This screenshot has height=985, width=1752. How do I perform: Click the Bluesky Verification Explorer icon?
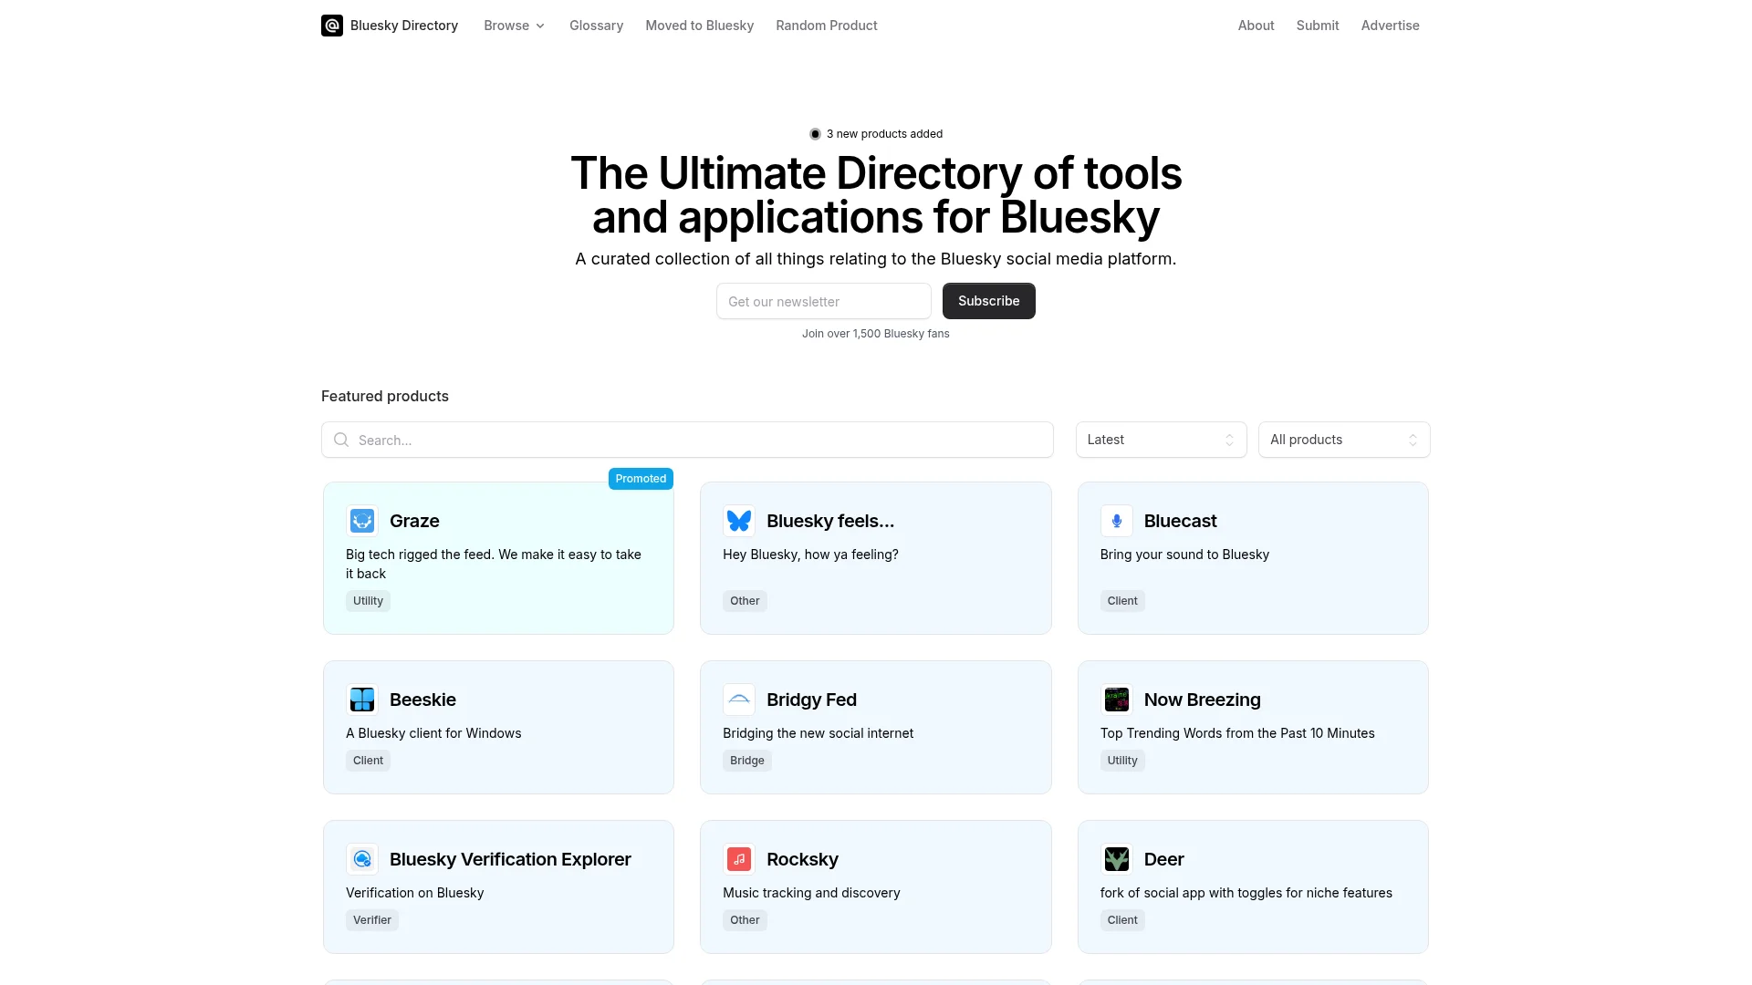(362, 859)
